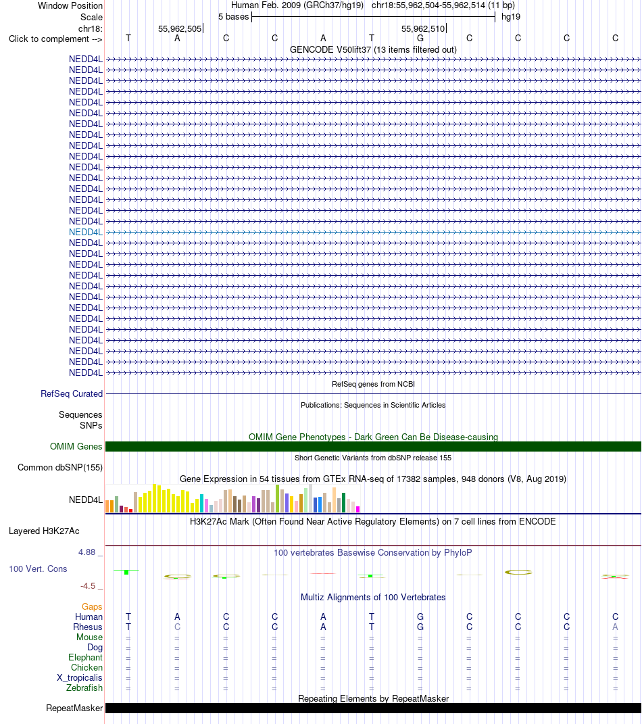This screenshot has height=724, width=642.
Task: Click the SNPs track label
Action: point(91,425)
